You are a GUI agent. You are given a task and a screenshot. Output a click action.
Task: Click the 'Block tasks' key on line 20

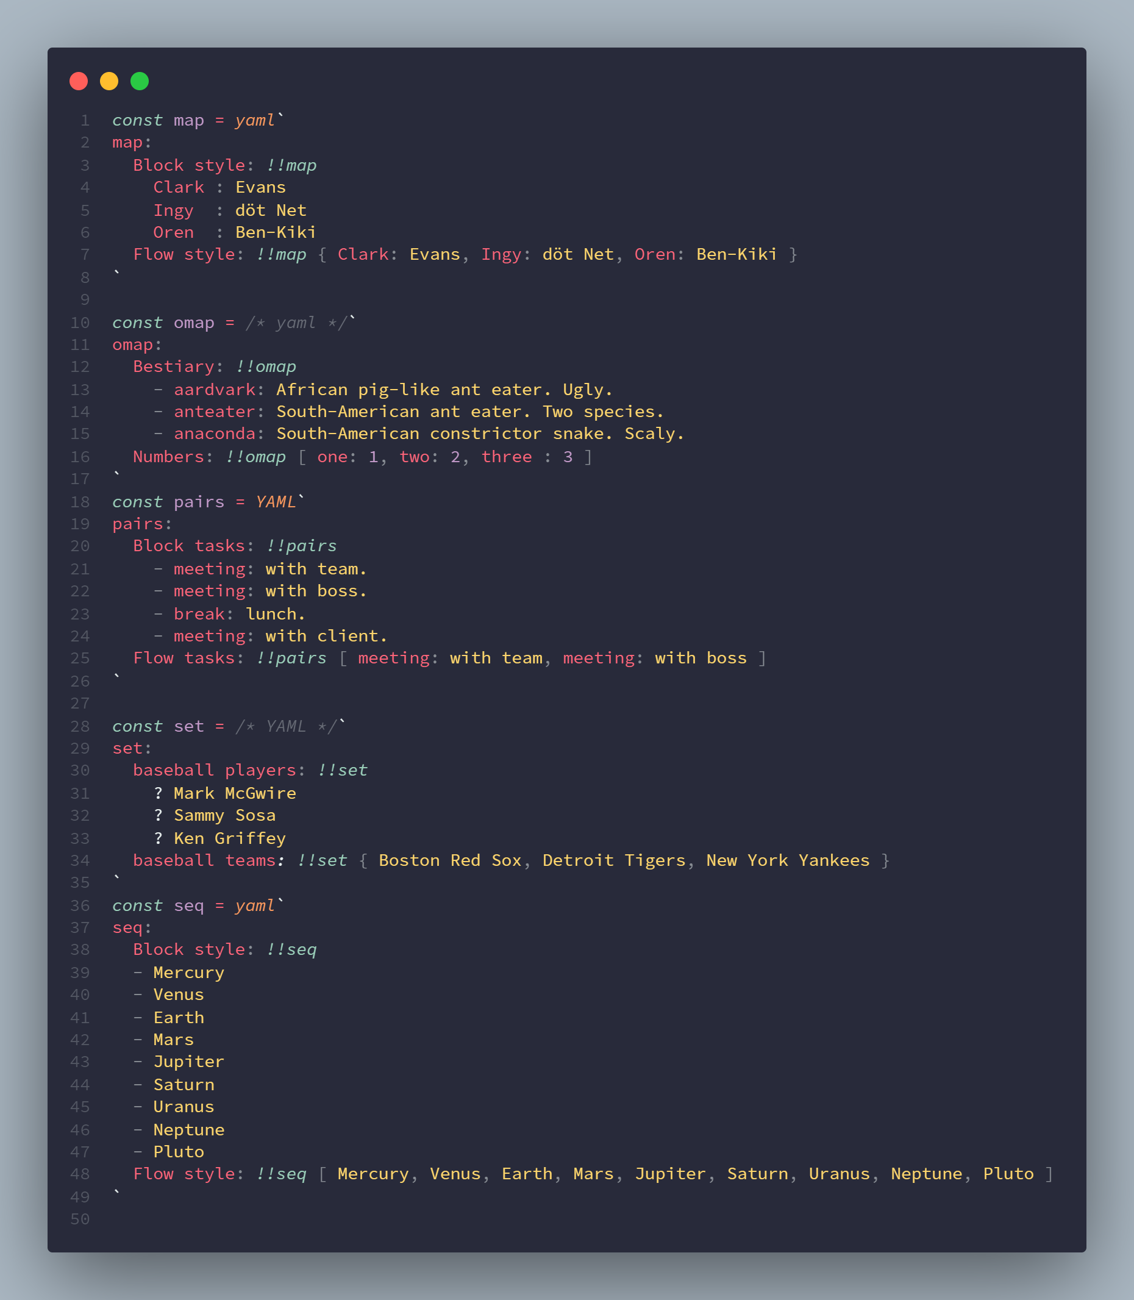tap(188, 546)
